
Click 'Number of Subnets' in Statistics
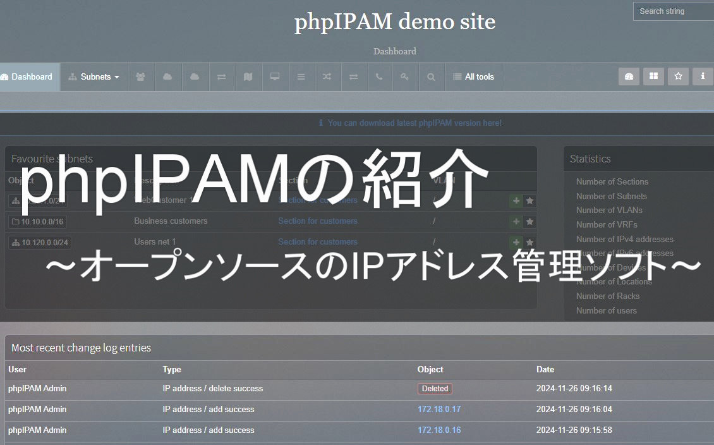612,197
